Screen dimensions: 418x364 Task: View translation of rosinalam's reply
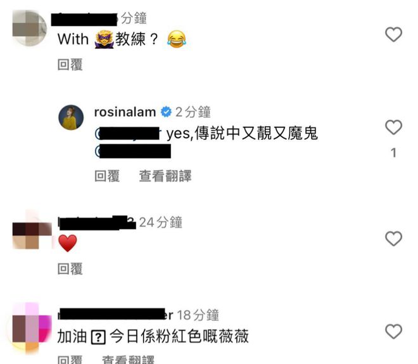[x=165, y=176]
